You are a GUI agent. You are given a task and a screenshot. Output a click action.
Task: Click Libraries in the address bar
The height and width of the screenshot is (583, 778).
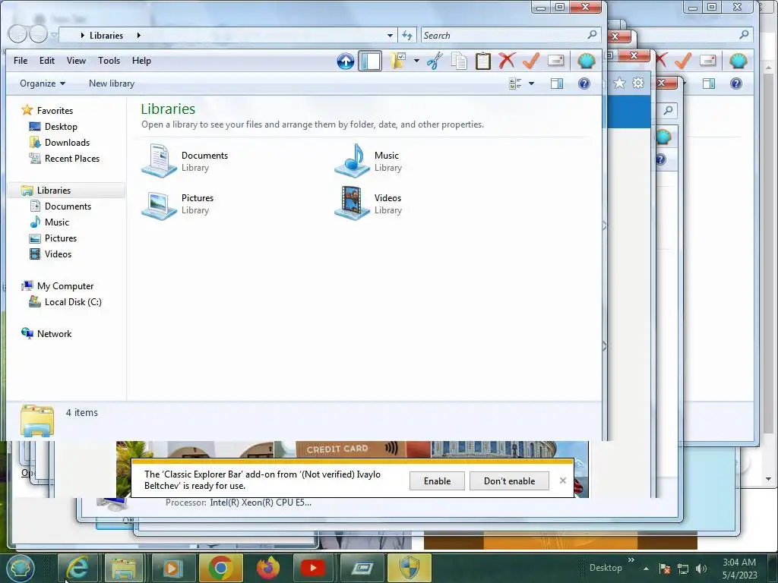pos(106,35)
